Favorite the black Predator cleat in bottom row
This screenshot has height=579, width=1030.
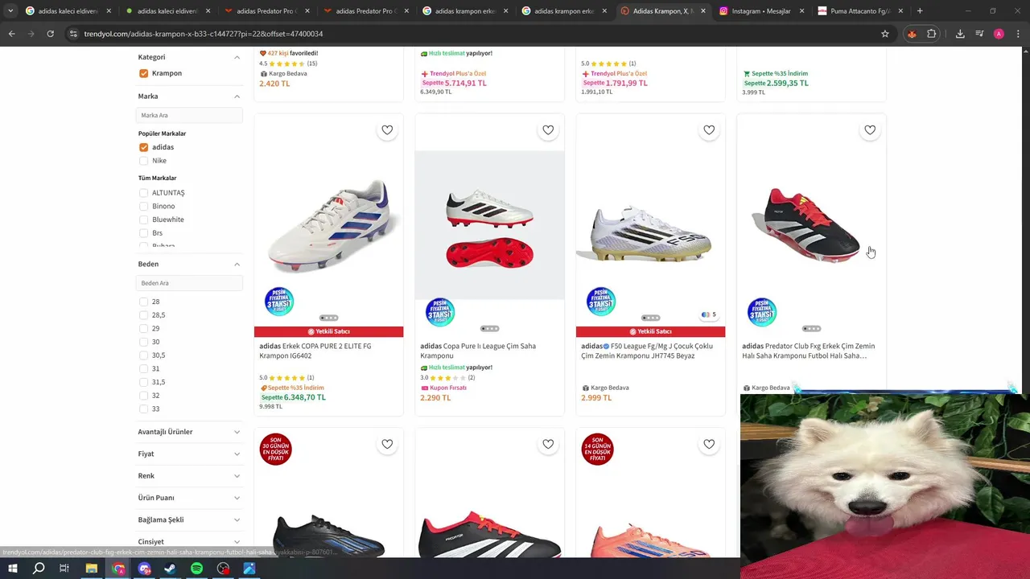click(548, 444)
